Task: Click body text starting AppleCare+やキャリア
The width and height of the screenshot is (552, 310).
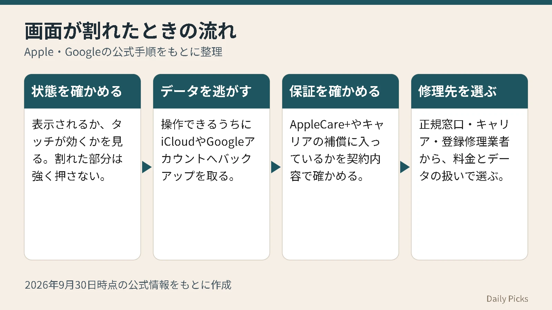Action: [x=337, y=150]
